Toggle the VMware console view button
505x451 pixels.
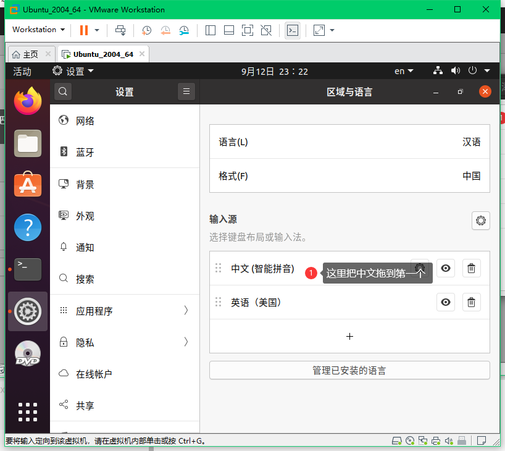[x=293, y=30]
